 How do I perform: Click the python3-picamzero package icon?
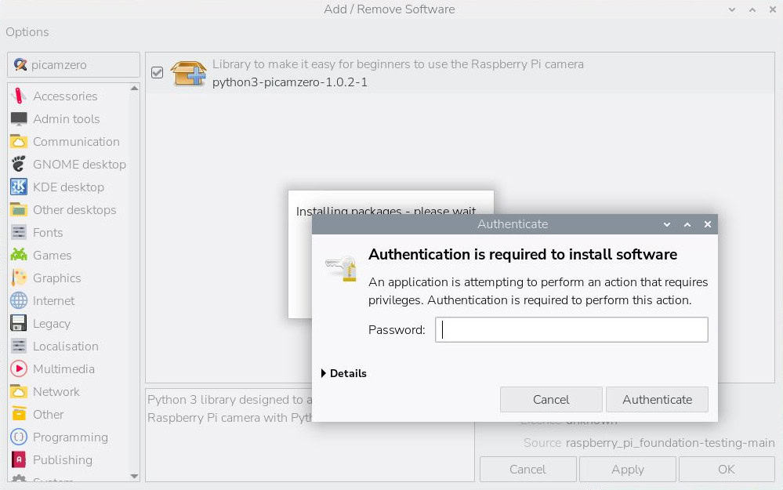click(x=187, y=72)
